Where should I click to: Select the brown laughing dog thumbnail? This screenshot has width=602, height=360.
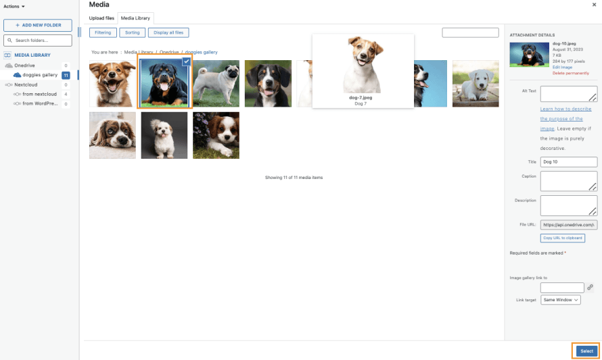point(112,84)
